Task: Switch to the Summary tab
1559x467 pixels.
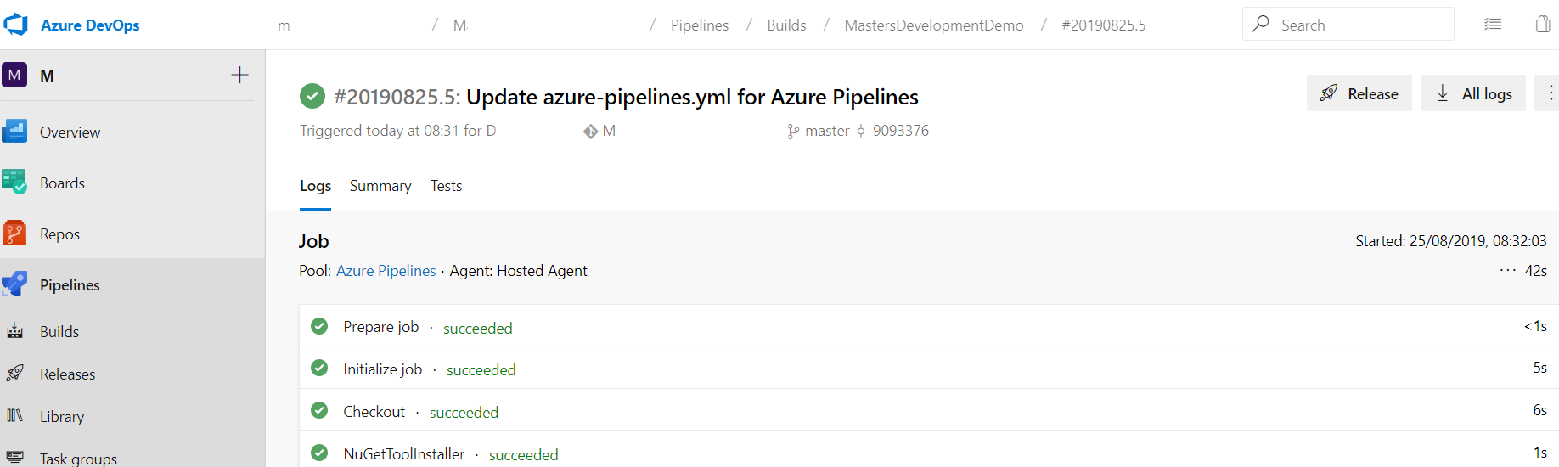Action: (x=380, y=186)
